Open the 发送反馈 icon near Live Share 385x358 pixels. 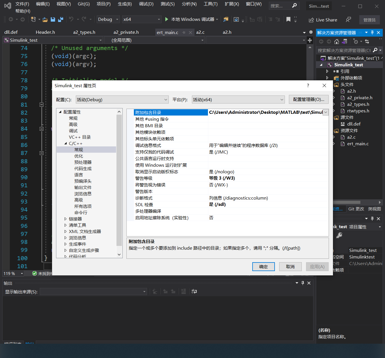348,19
